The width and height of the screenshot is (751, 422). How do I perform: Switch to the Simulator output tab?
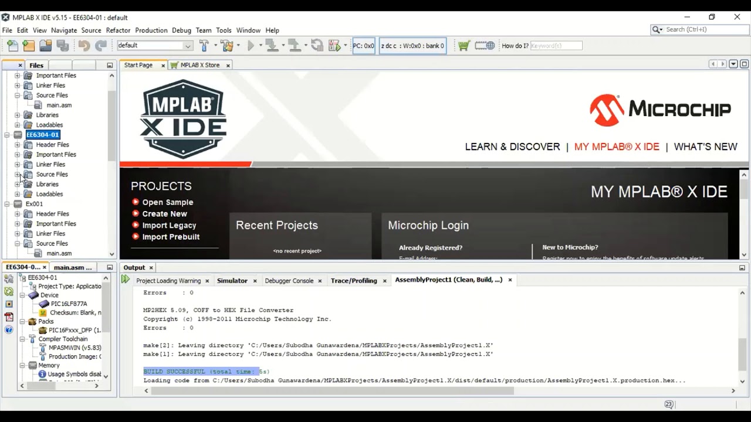[232, 281]
